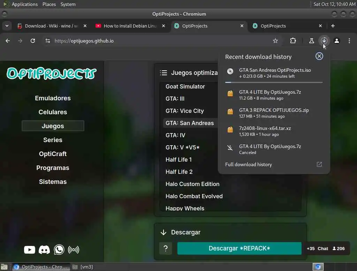Open the Places menu

click(x=49, y=4)
